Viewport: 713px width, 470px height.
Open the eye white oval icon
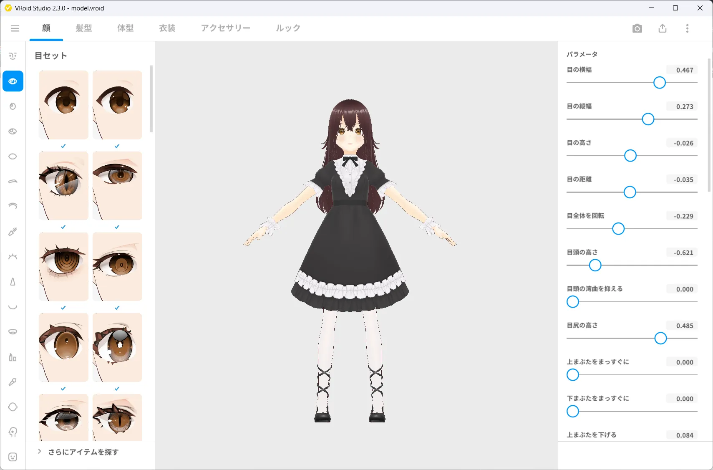click(x=13, y=157)
